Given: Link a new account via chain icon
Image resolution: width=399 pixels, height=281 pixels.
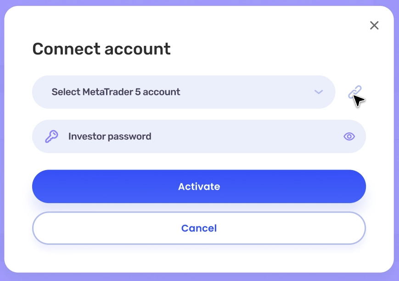Looking at the screenshot, I should [x=354, y=92].
